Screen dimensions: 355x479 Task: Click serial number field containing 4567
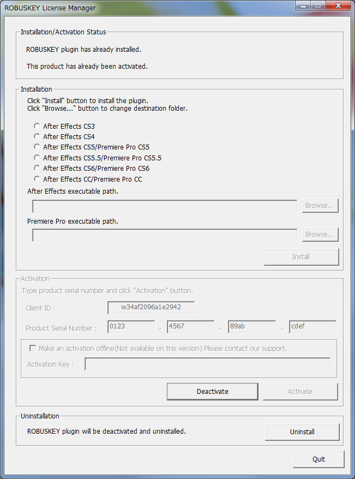[191, 327]
